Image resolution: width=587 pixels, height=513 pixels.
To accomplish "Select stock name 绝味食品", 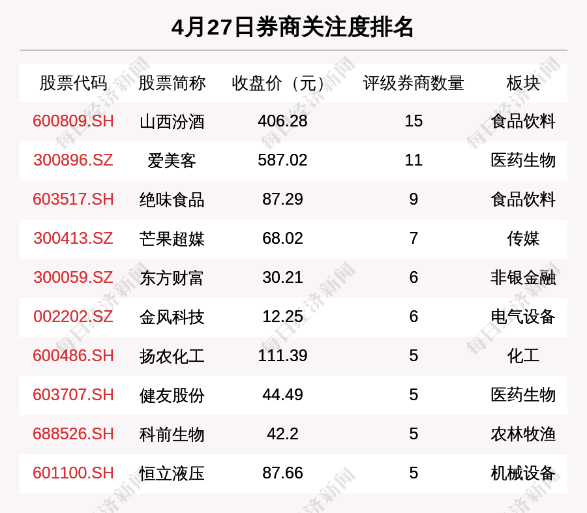I will click(x=172, y=200).
